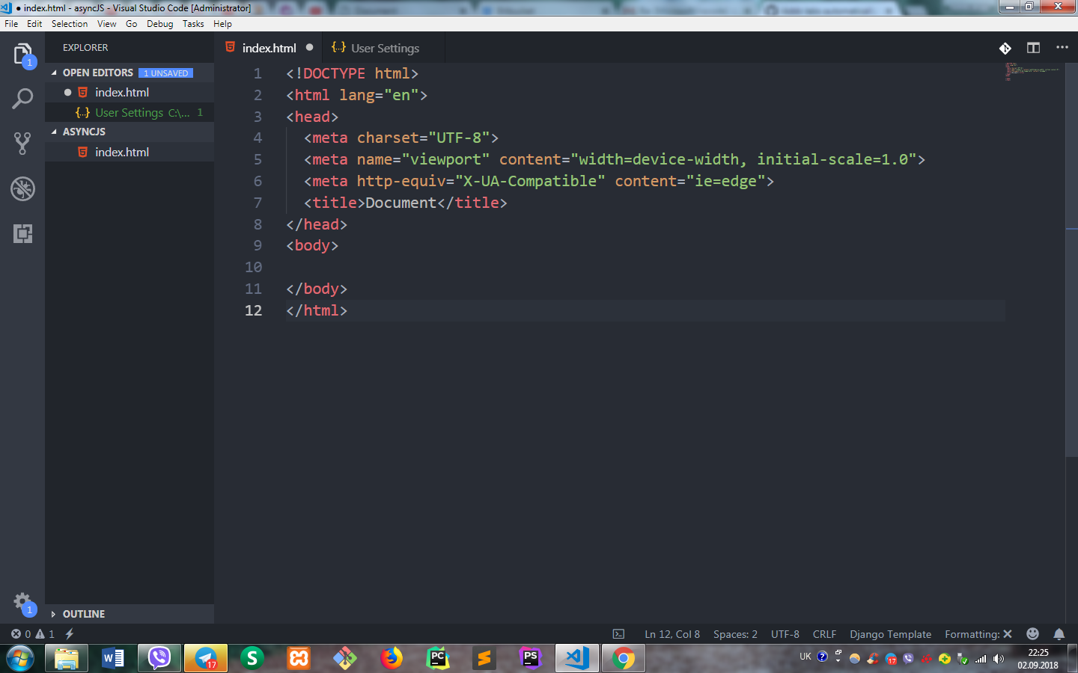1078x673 pixels.
Task: Open the Source Control view
Action: pyautogui.click(x=22, y=143)
